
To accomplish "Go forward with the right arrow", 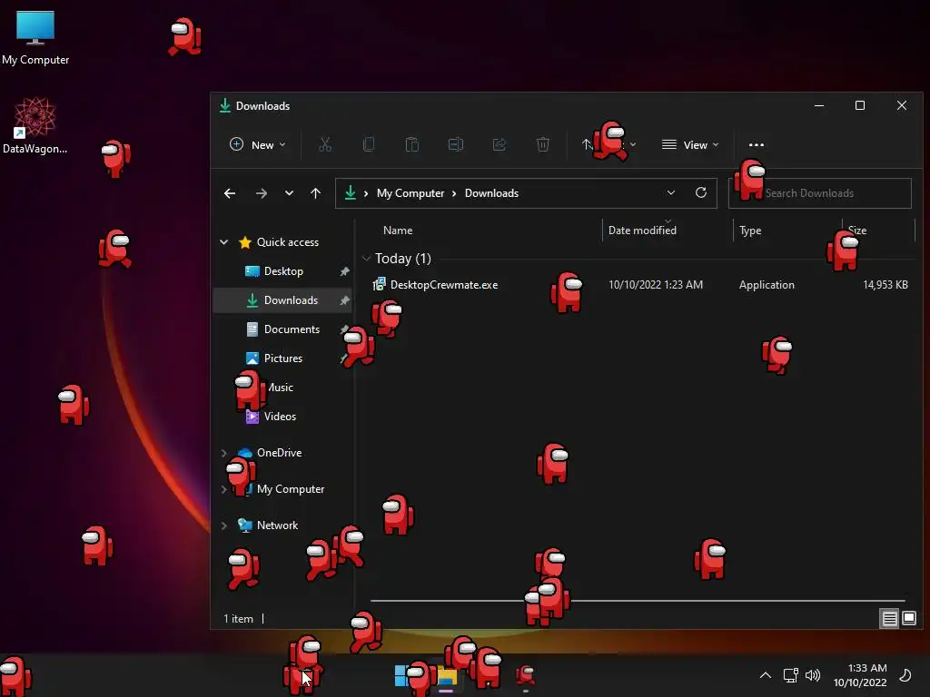I will (261, 193).
